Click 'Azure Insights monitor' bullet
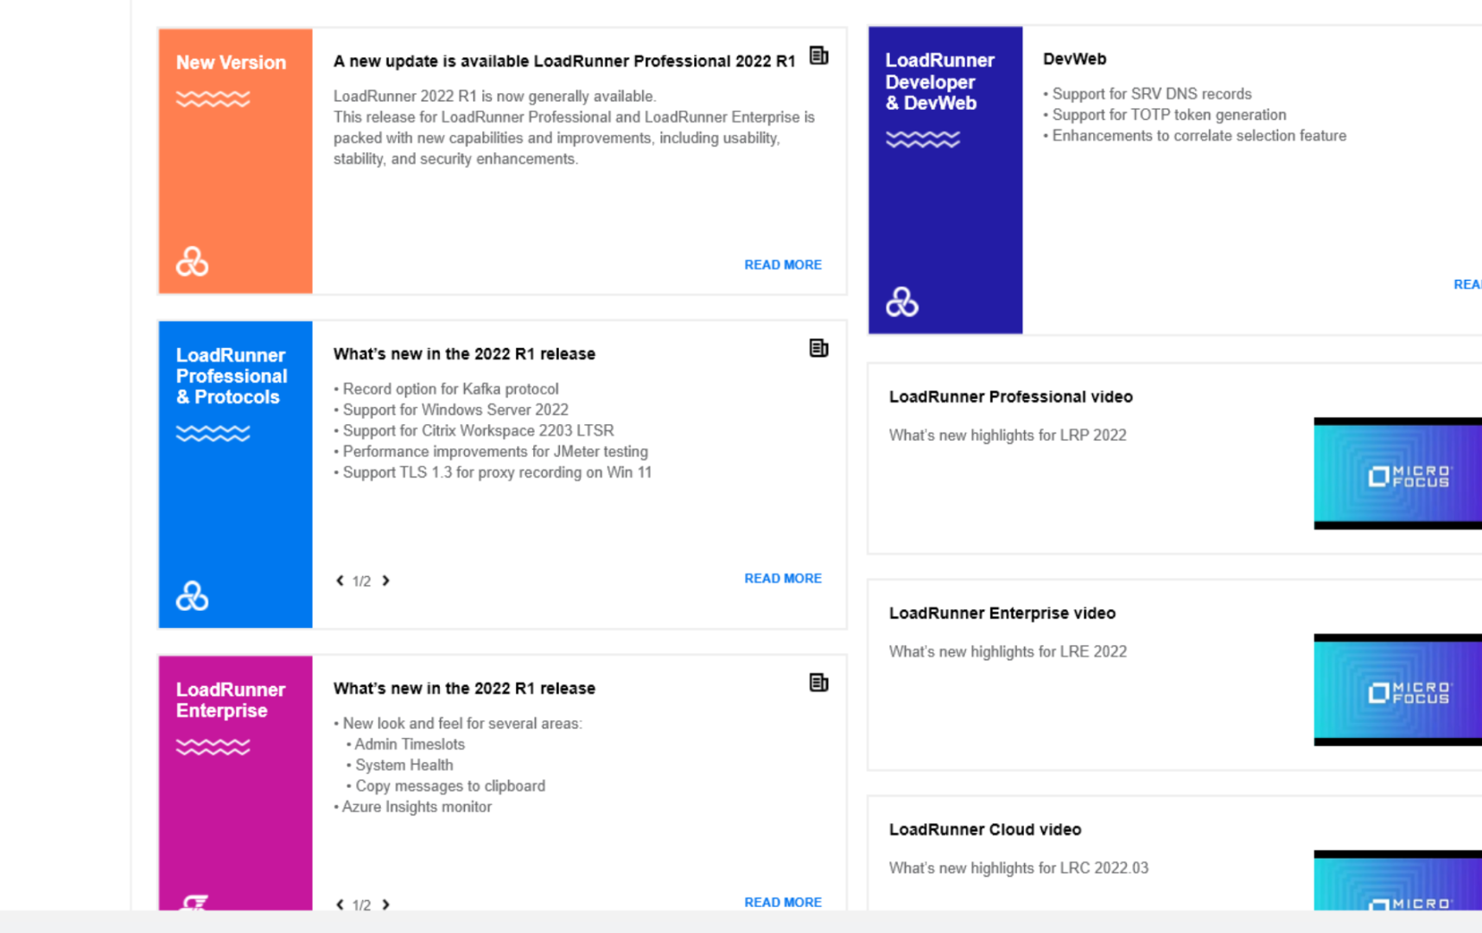This screenshot has height=933, width=1482. 413,807
